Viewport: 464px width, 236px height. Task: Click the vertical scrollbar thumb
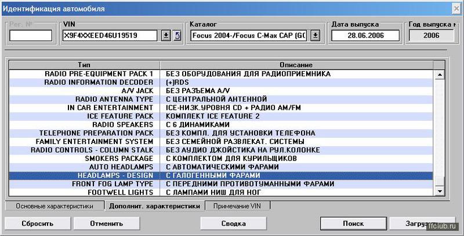pos(440,182)
